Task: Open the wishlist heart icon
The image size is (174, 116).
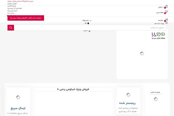Action: pyautogui.click(x=166, y=12)
